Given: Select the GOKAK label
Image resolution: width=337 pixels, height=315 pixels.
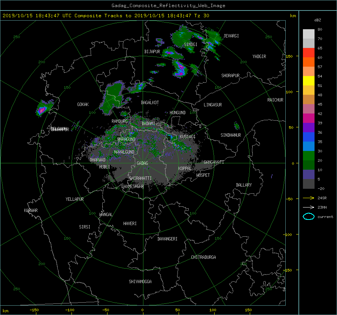Looking at the screenshot, I should click(83, 105).
